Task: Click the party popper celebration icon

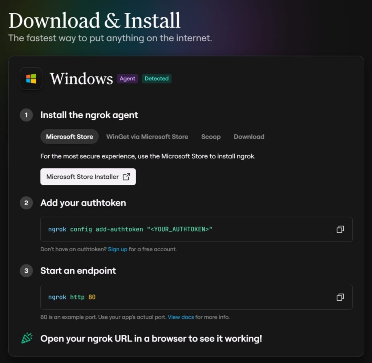Action: click(x=27, y=338)
